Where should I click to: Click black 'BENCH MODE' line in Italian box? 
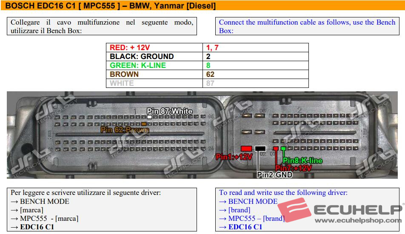coord(40,201)
